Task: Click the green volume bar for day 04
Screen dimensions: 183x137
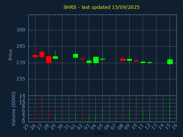Action: tap(96, 118)
